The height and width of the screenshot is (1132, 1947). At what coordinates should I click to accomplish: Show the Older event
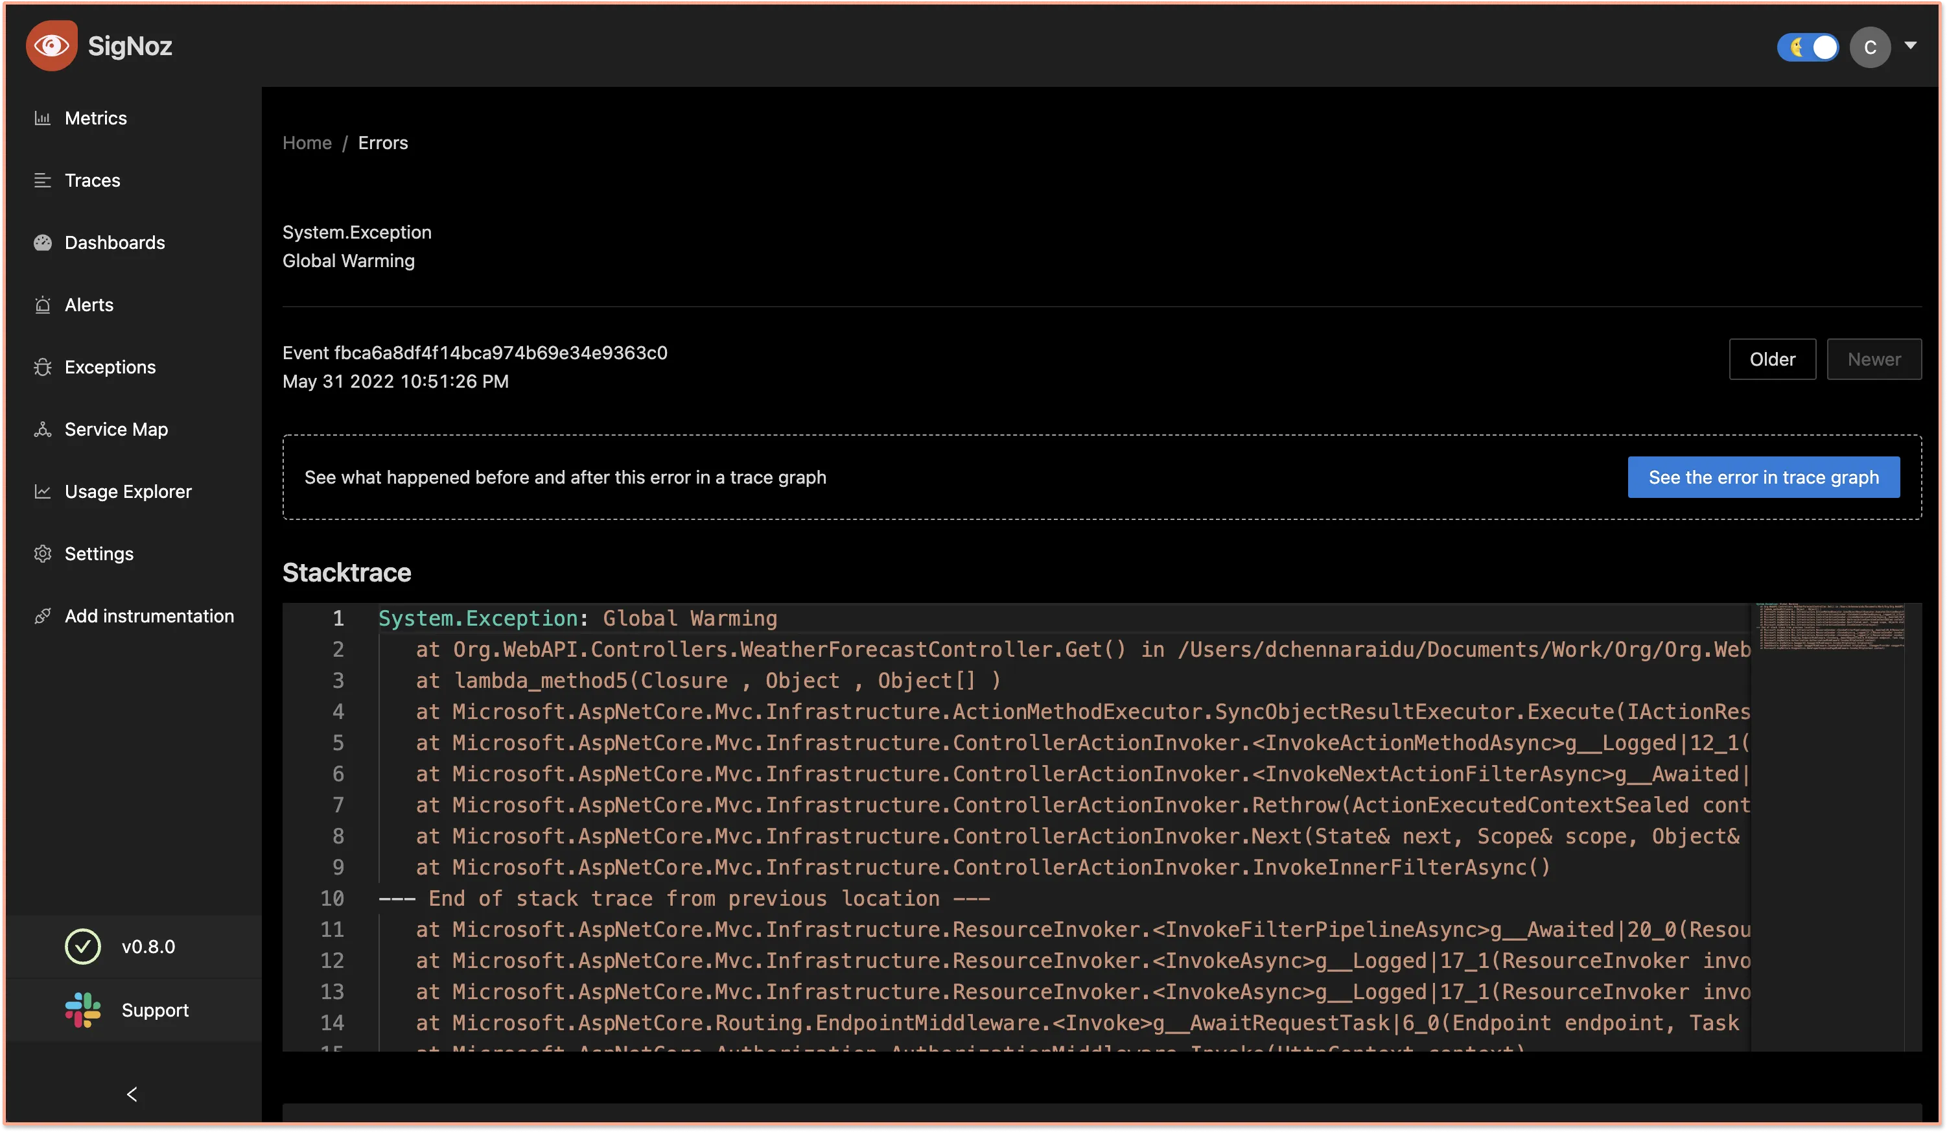1771,359
